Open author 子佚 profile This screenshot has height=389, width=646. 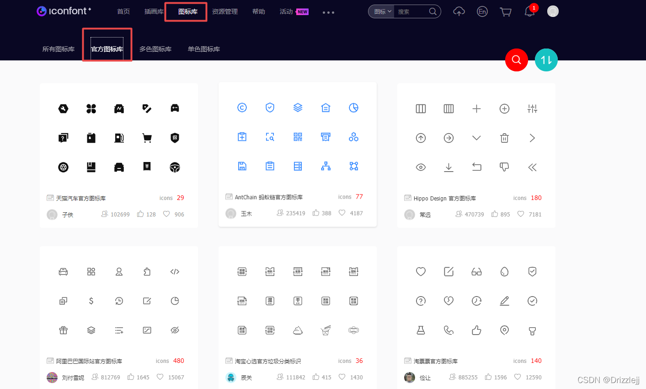[68, 215]
